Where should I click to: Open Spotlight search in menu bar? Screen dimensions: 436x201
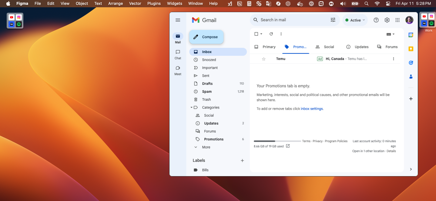[366, 4]
